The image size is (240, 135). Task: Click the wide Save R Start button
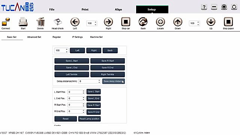(108, 61)
